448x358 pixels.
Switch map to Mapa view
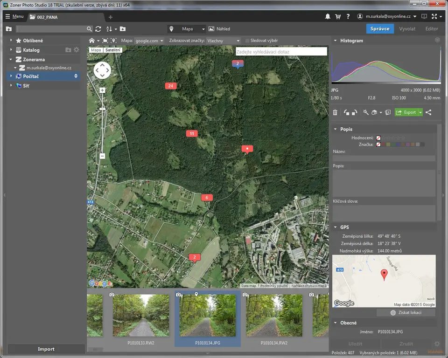pyautogui.click(x=96, y=50)
